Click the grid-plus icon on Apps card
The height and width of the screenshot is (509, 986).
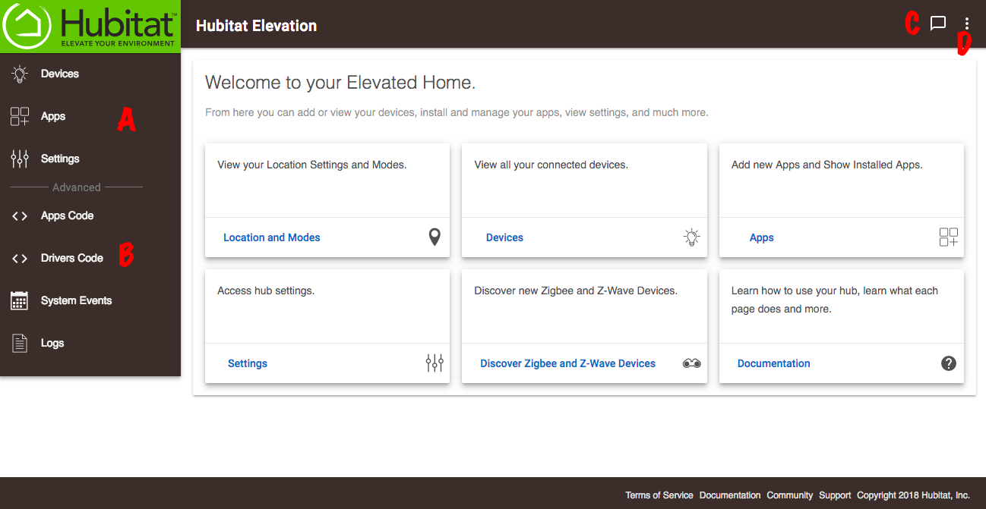[948, 237]
